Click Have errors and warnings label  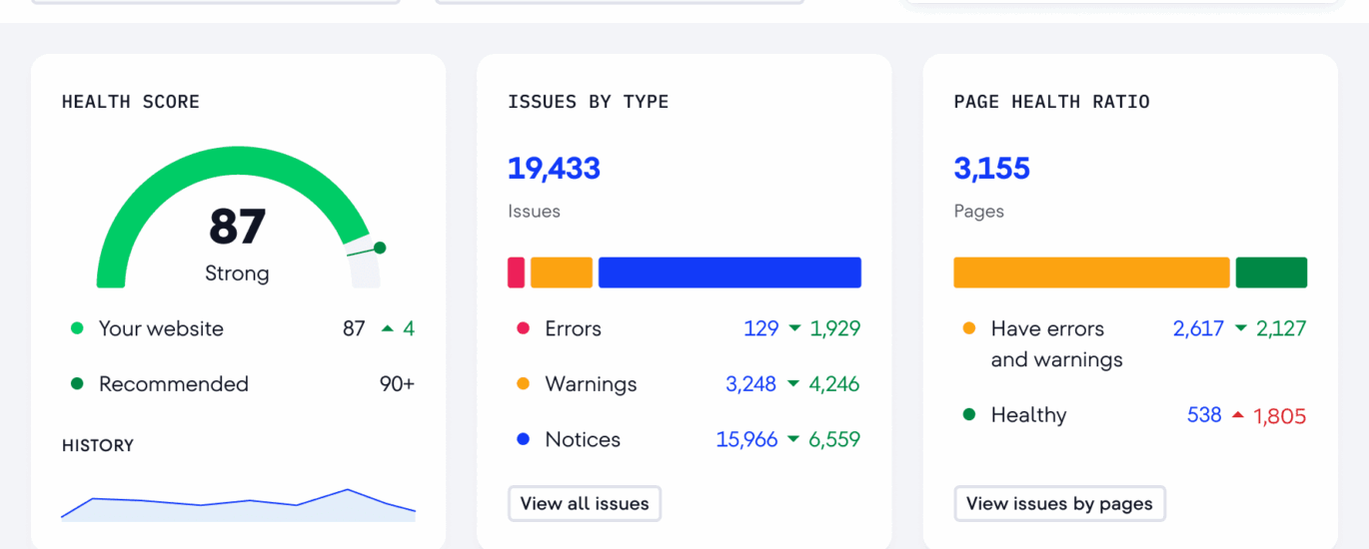[1056, 344]
